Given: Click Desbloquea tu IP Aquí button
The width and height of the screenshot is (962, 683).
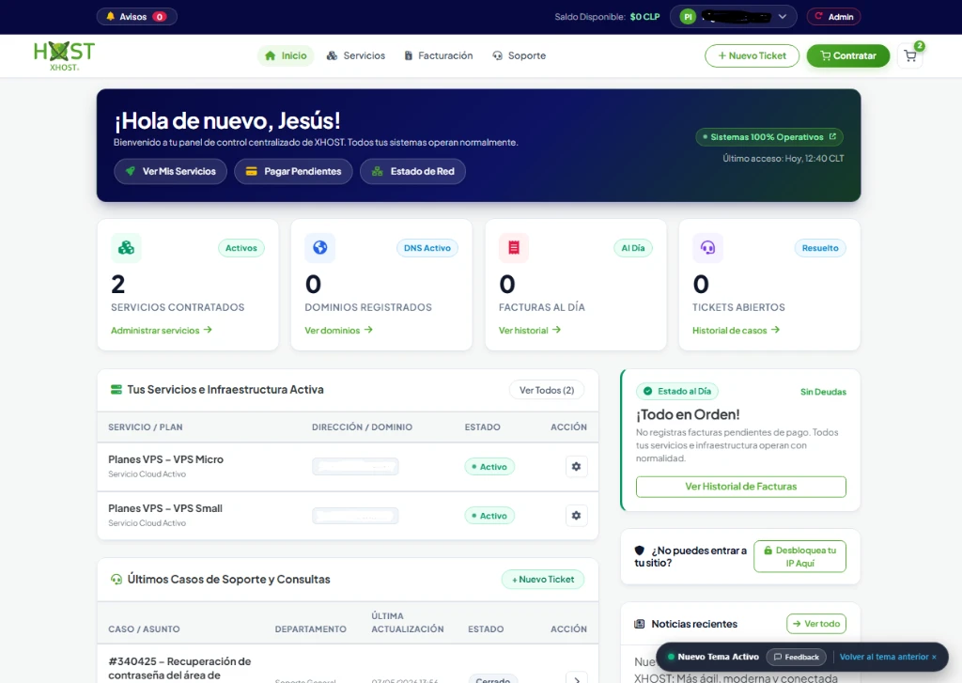Looking at the screenshot, I should (799, 556).
